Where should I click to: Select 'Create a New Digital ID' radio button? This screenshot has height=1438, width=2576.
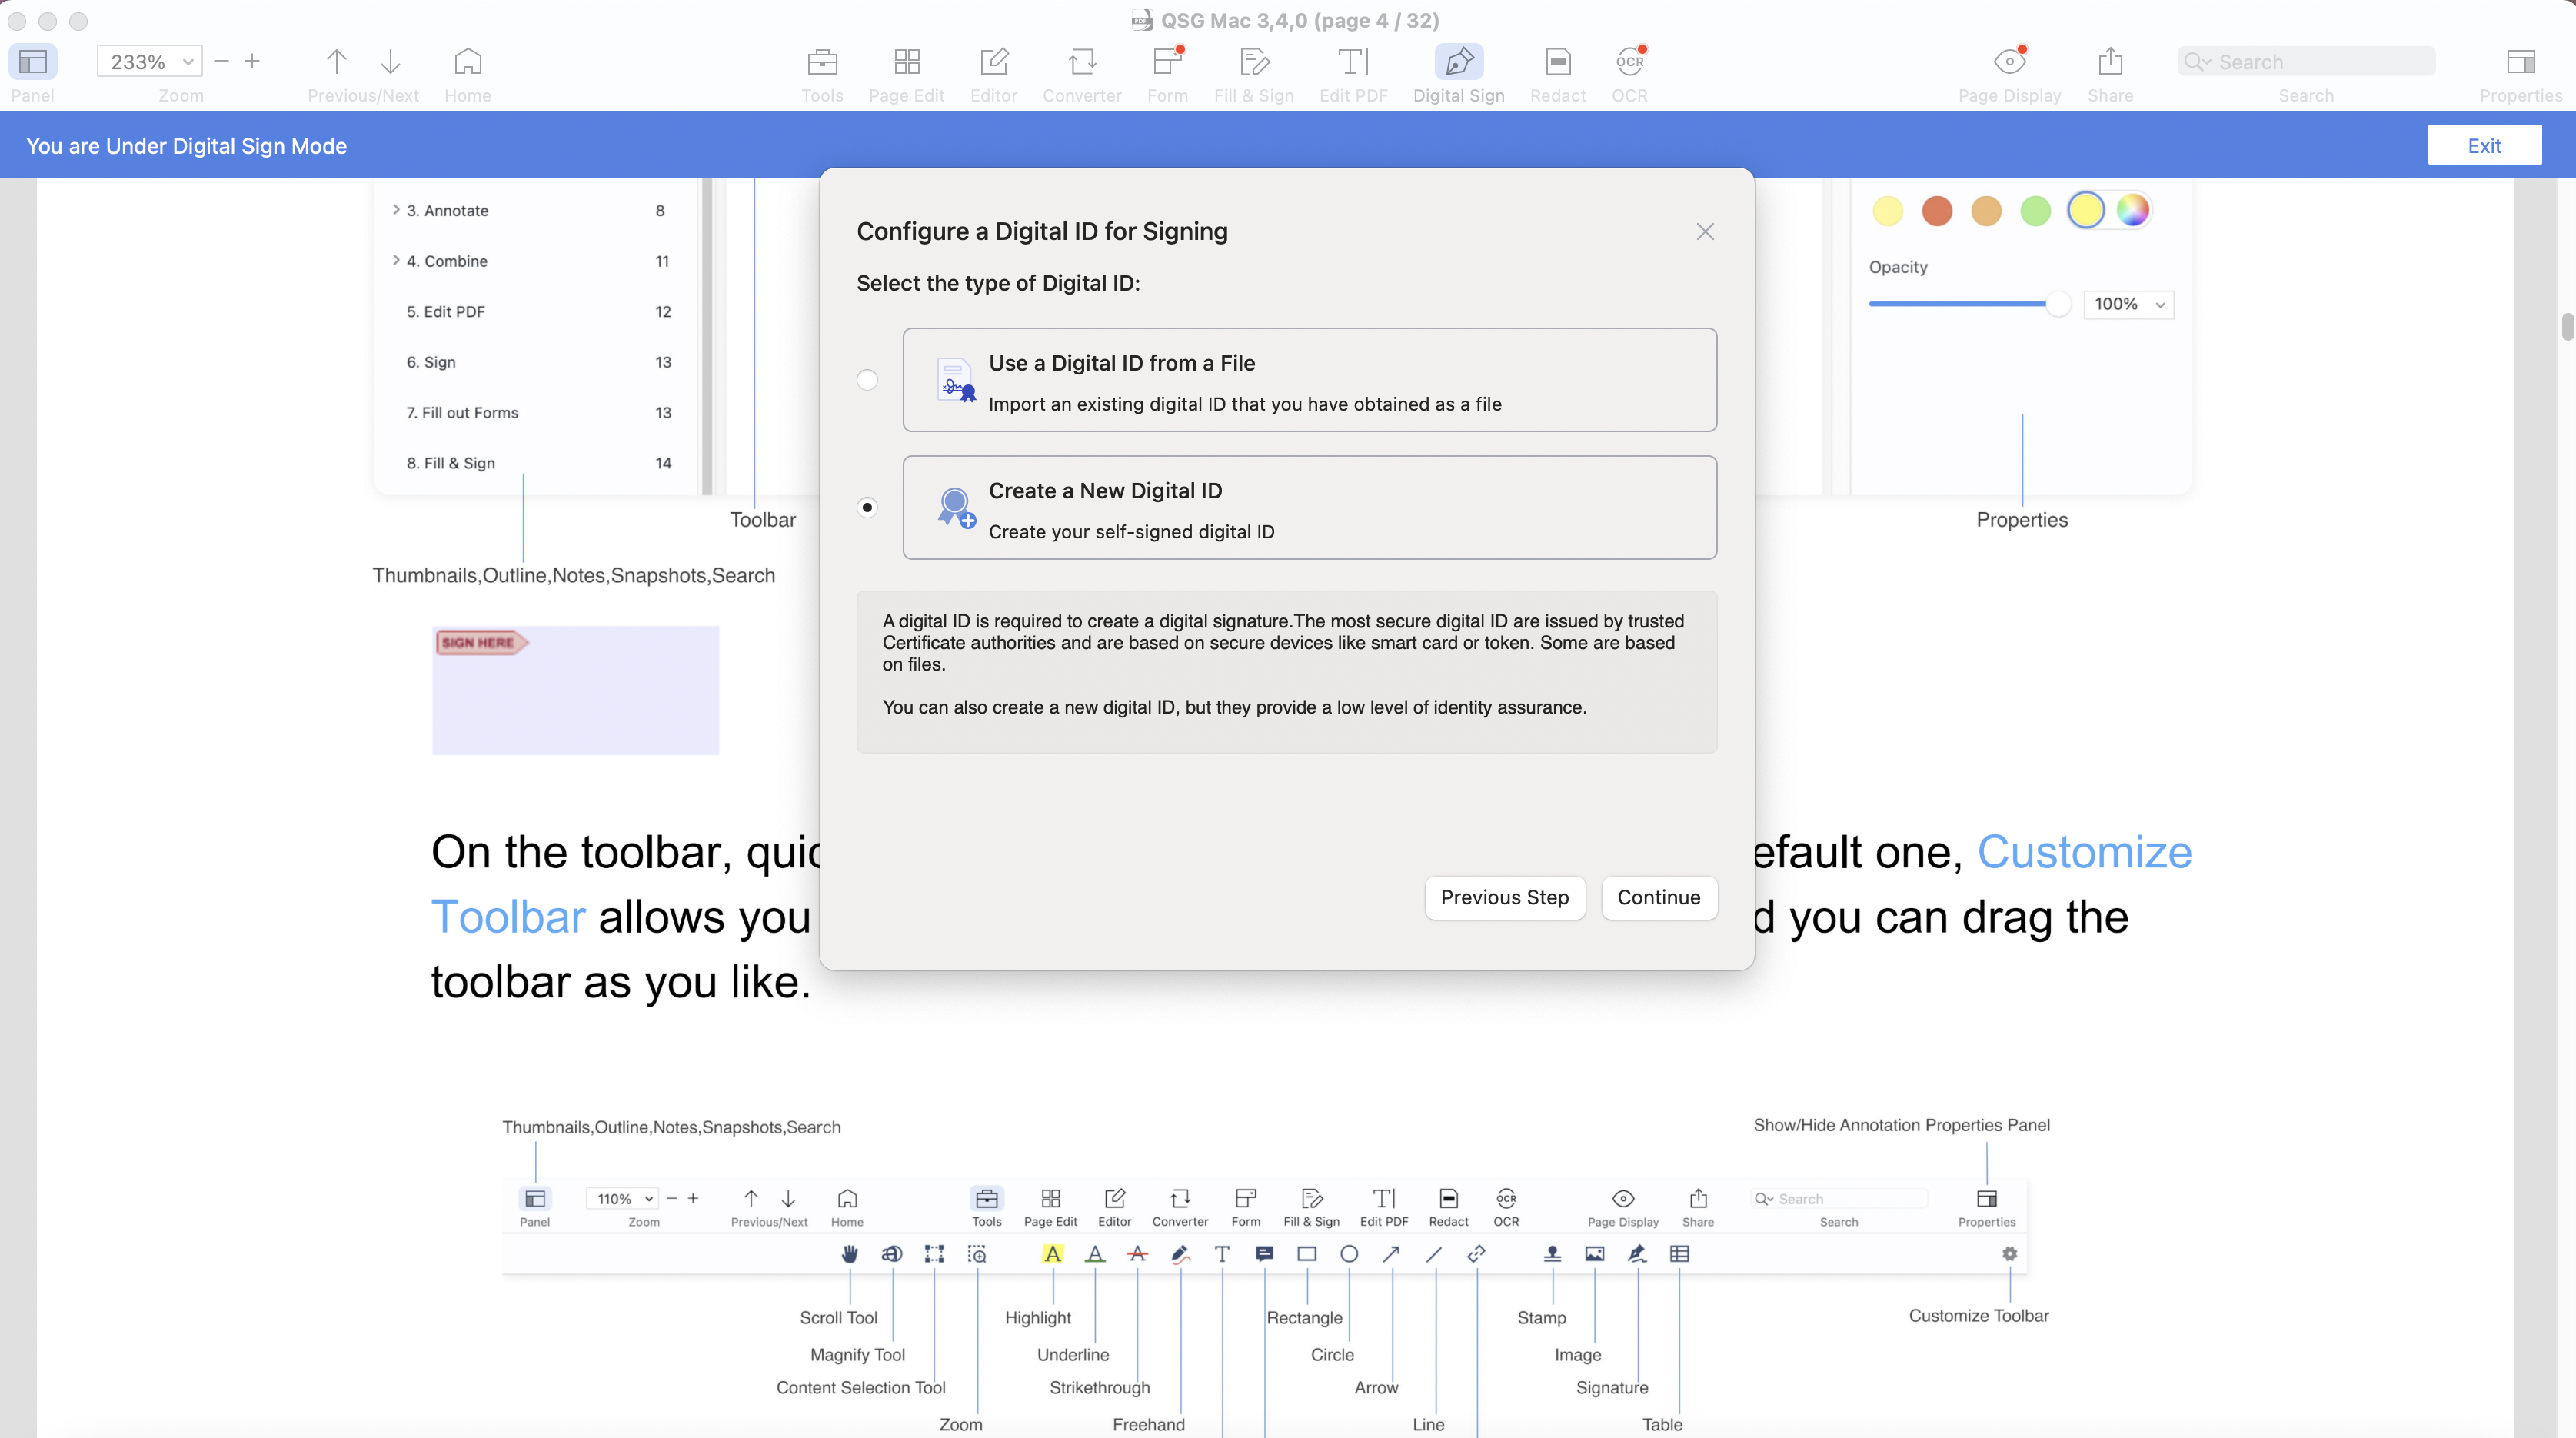pyautogui.click(x=867, y=508)
